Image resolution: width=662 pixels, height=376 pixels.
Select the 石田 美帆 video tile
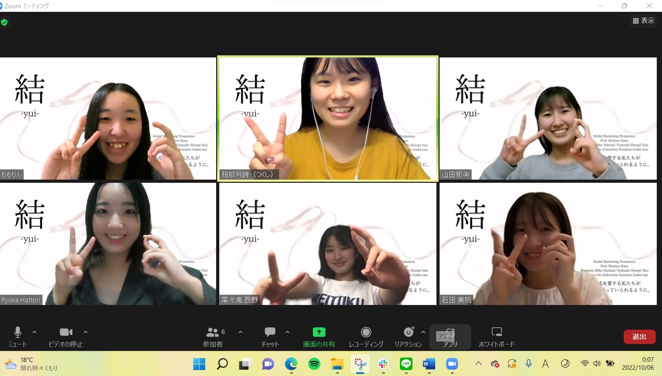click(548, 244)
